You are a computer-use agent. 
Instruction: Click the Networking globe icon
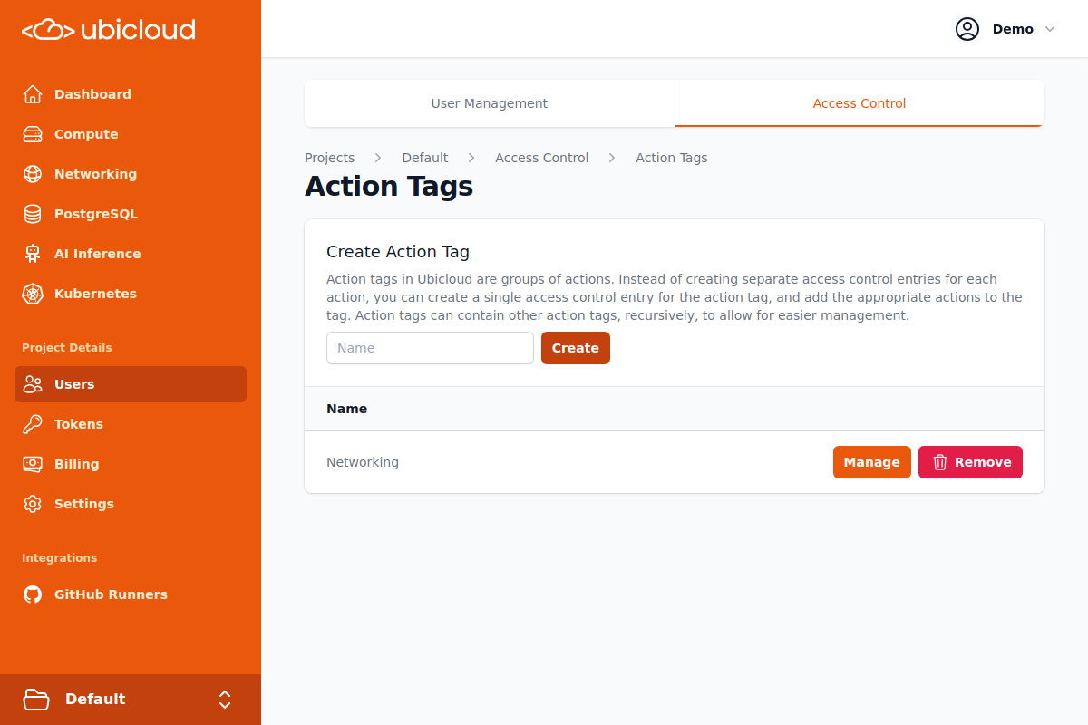tap(33, 174)
